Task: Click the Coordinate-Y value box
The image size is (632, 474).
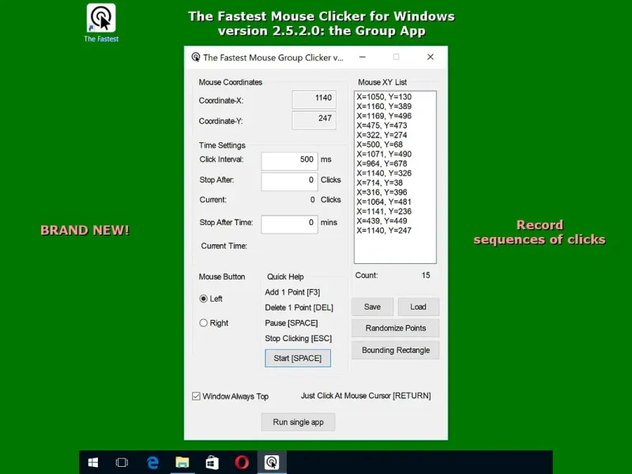Action: click(x=314, y=120)
